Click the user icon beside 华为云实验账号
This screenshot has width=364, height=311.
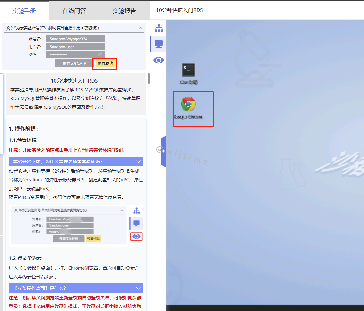coord(8,28)
